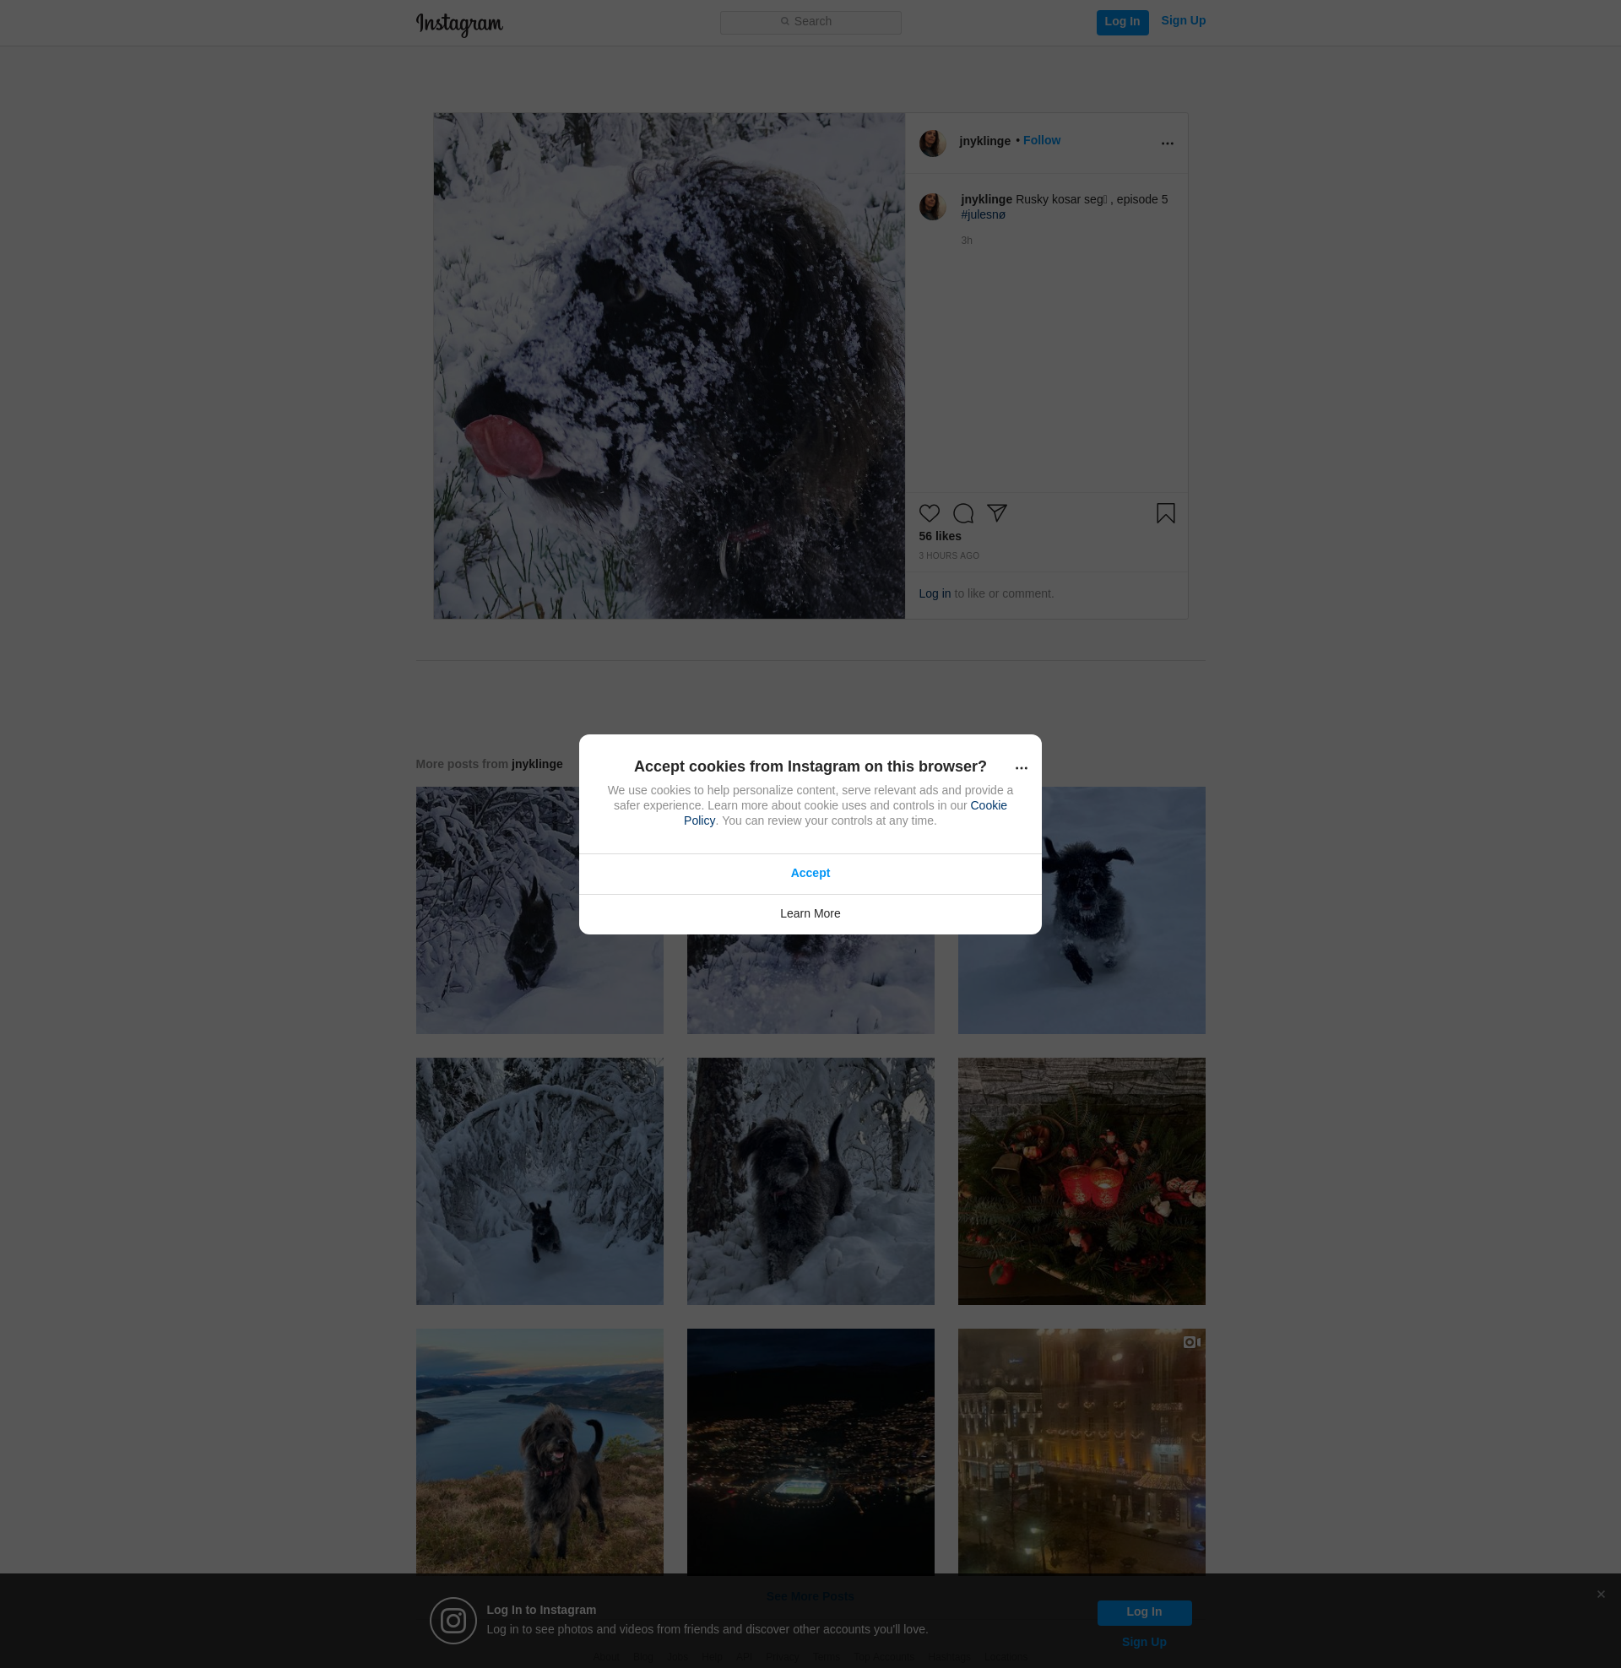
Task: Click jnyklinge username in post header
Action: tap(984, 141)
